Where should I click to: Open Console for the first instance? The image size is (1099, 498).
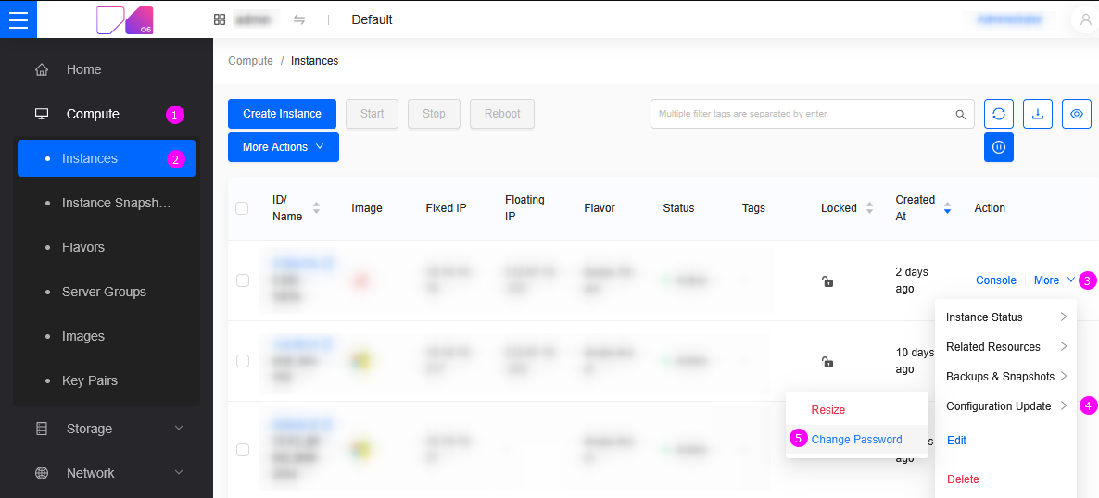(x=996, y=280)
